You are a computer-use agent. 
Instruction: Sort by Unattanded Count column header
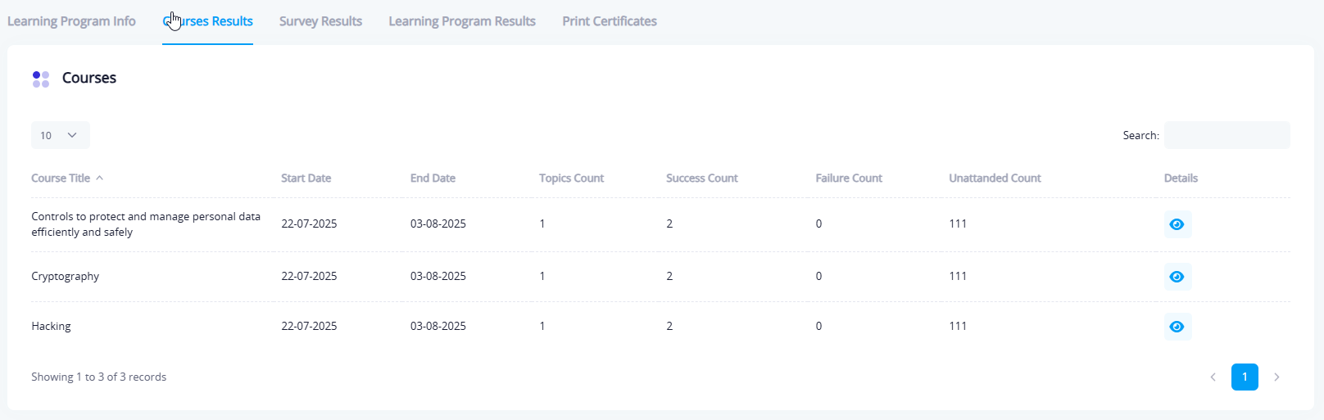(994, 178)
